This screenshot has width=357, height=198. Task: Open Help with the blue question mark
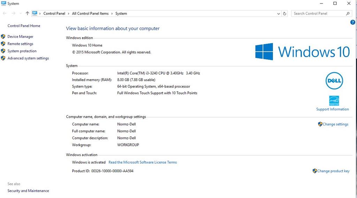353,22
